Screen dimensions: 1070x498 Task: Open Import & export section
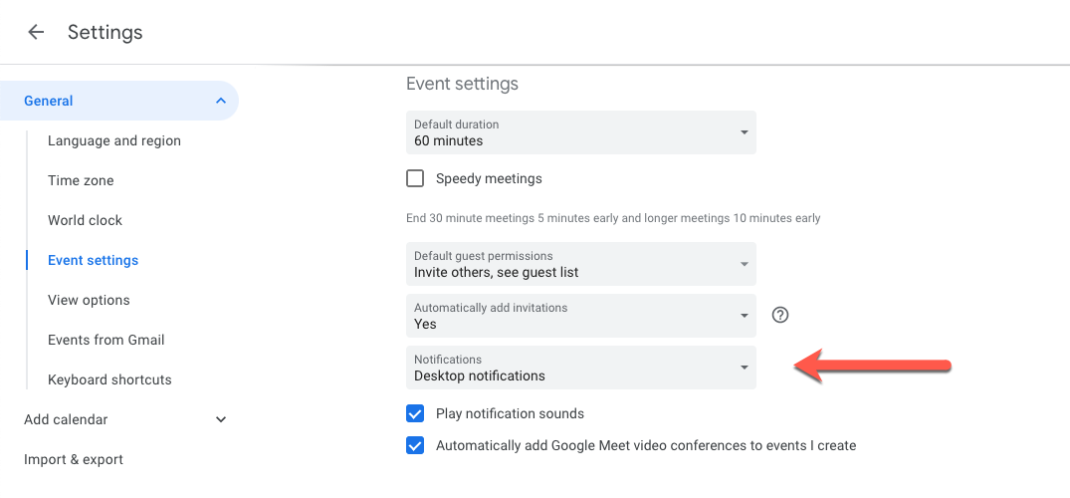pyautogui.click(x=74, y=459)
